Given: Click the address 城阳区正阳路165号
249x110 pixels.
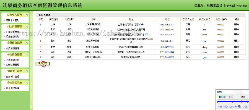Looking at the screenshot, I should pyautogui.click(x=131, y=57).
